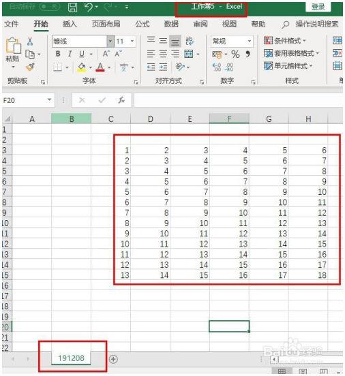Toggle the Wrap Text button
This screenshot has height=376, width=345.
189,41
